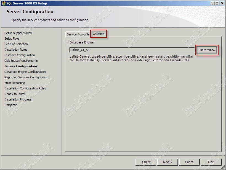Click the Turkish_CI_AS collation field
The height and width of the screenshot is (170, 226).
click(132, 50)
